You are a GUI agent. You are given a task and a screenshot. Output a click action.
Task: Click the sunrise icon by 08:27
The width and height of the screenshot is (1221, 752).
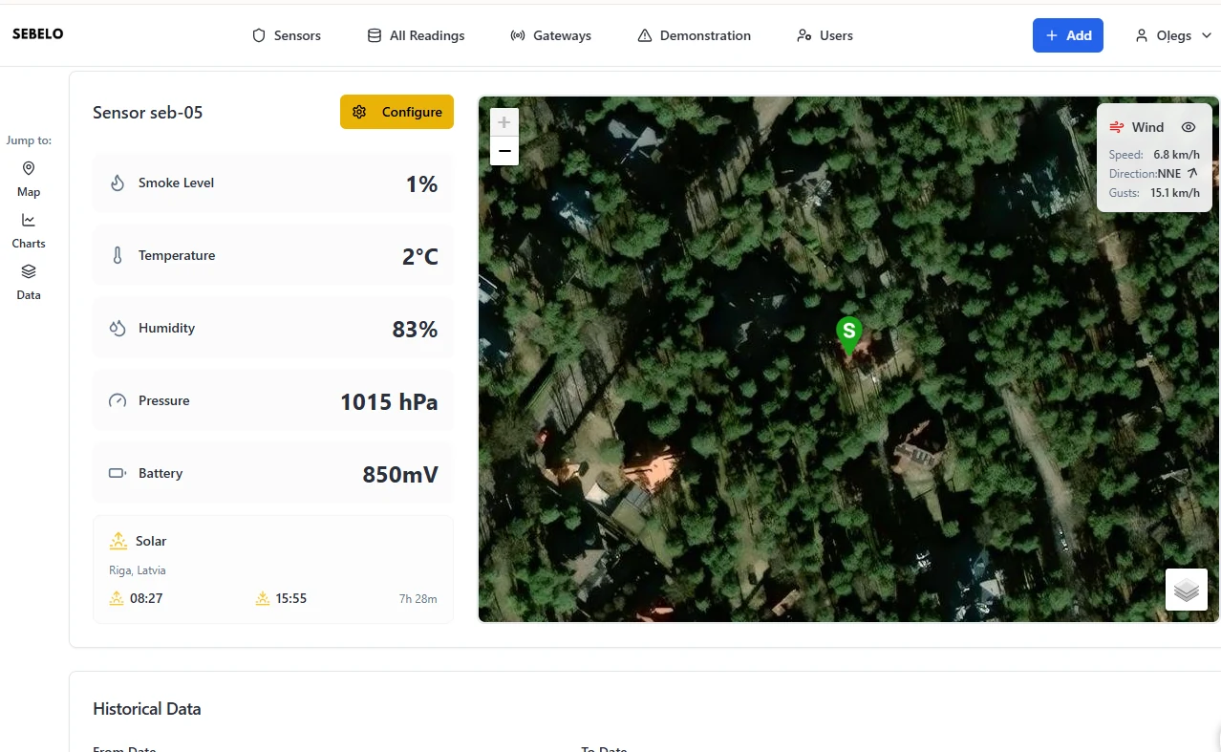pos(117,598)
